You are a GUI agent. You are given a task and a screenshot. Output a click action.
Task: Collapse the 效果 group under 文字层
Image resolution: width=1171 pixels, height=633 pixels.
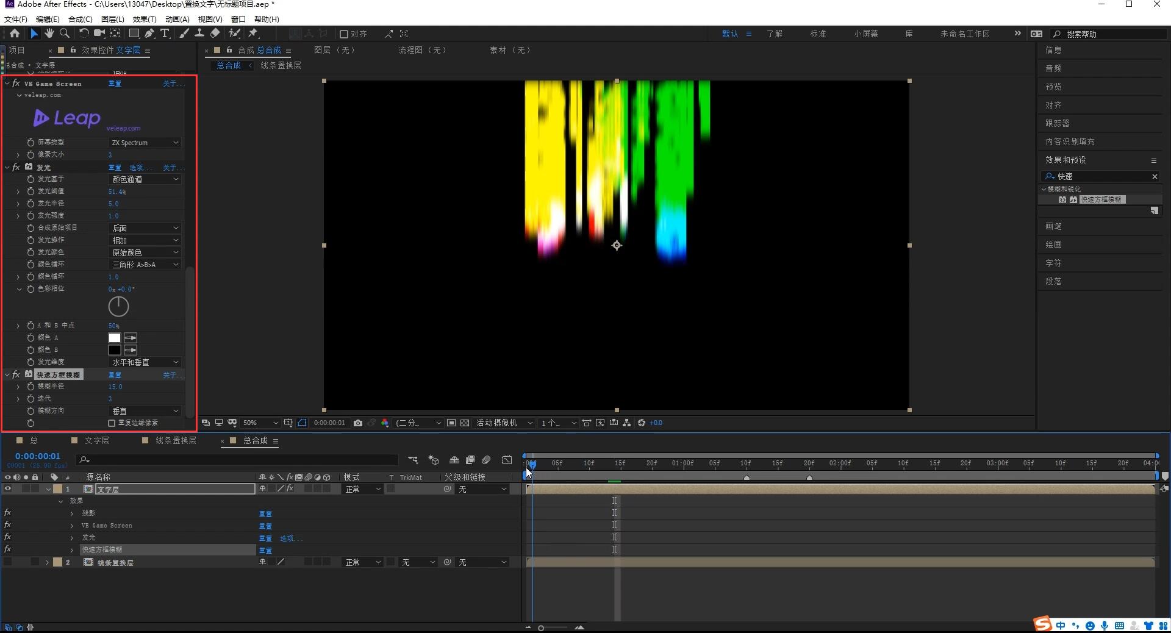[60, 501]
